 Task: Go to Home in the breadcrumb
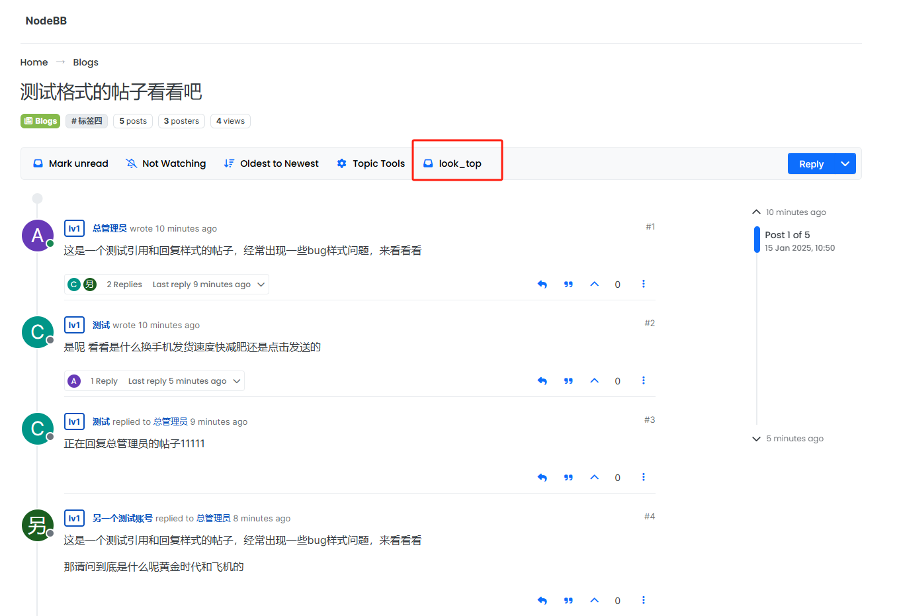point(34,62)
